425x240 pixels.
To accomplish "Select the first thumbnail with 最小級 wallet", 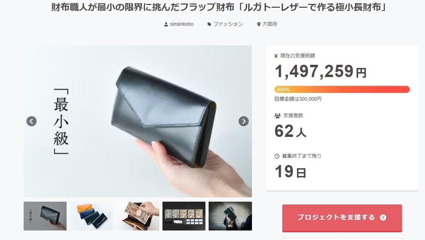I will click(x=45, y=216).
